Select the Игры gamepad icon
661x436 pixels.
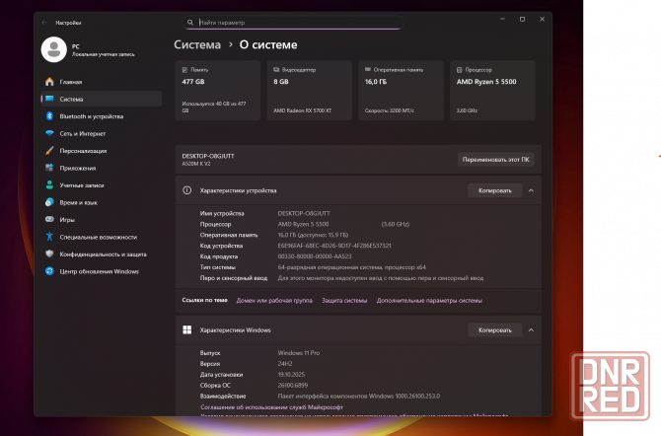click(x=48, y=220)
